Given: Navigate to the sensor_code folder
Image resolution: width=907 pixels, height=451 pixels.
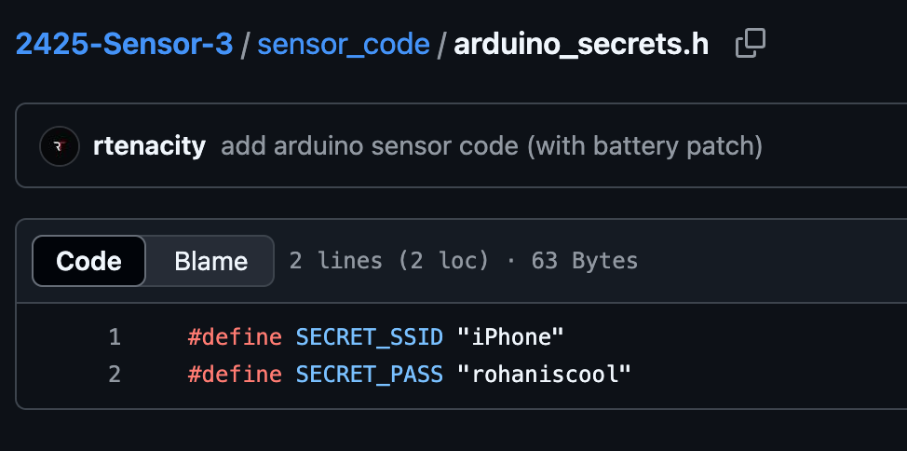Looking at the screenshot, I should pos(344,44).
